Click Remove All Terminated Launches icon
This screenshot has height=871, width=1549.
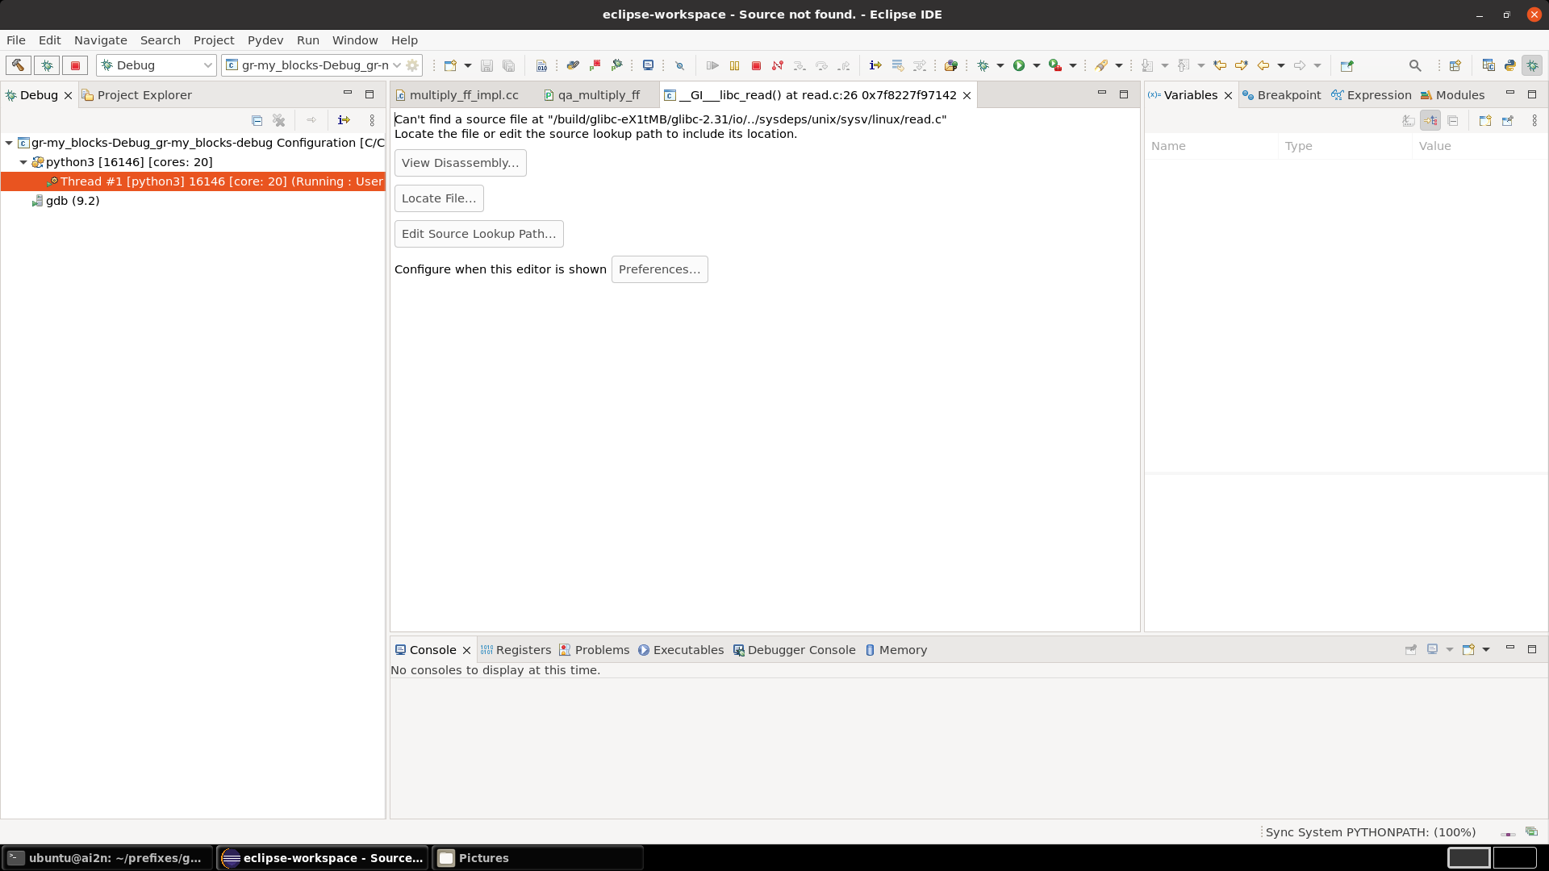[x=279, y=120]
